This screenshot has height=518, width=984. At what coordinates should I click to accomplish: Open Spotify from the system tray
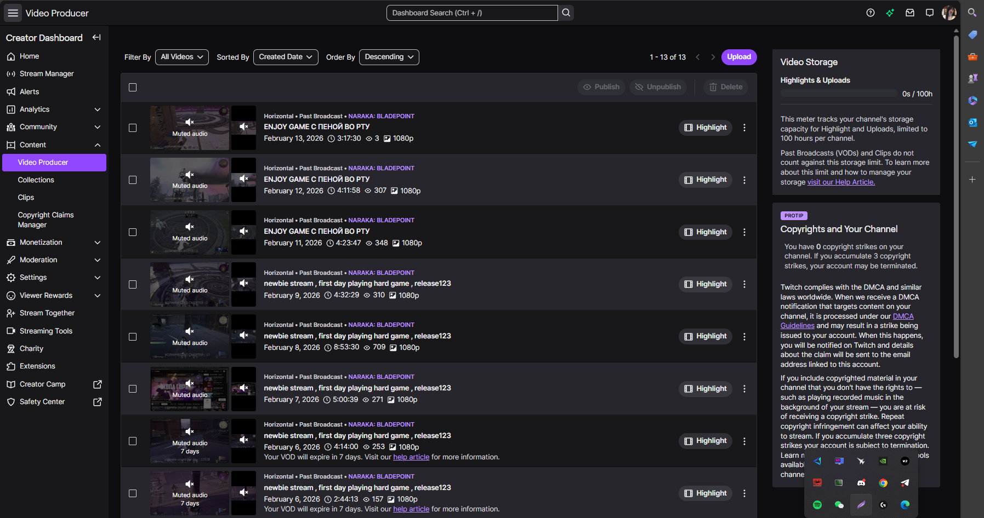tap(817, 505)
